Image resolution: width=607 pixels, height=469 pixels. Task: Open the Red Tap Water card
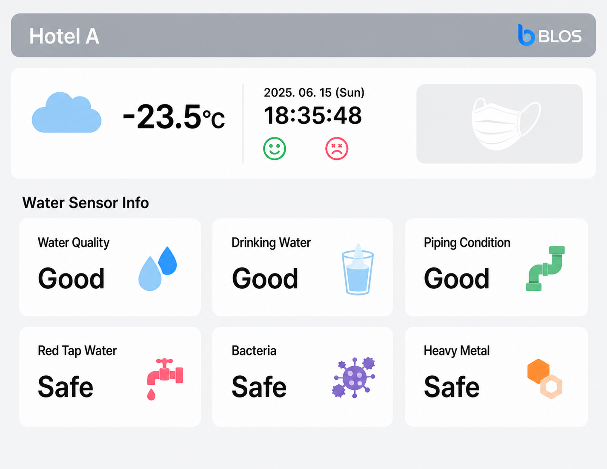point(110,377)
